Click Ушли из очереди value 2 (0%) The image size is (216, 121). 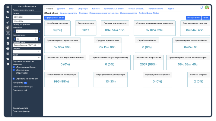point(199,82)
